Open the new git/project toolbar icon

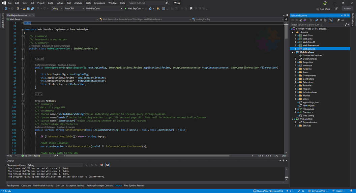coord(18,9)
